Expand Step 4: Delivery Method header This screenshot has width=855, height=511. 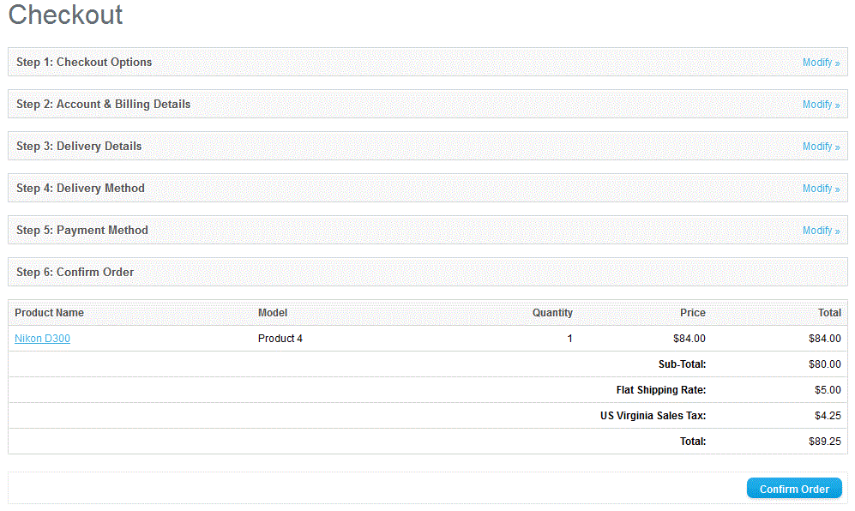[81, 189]
